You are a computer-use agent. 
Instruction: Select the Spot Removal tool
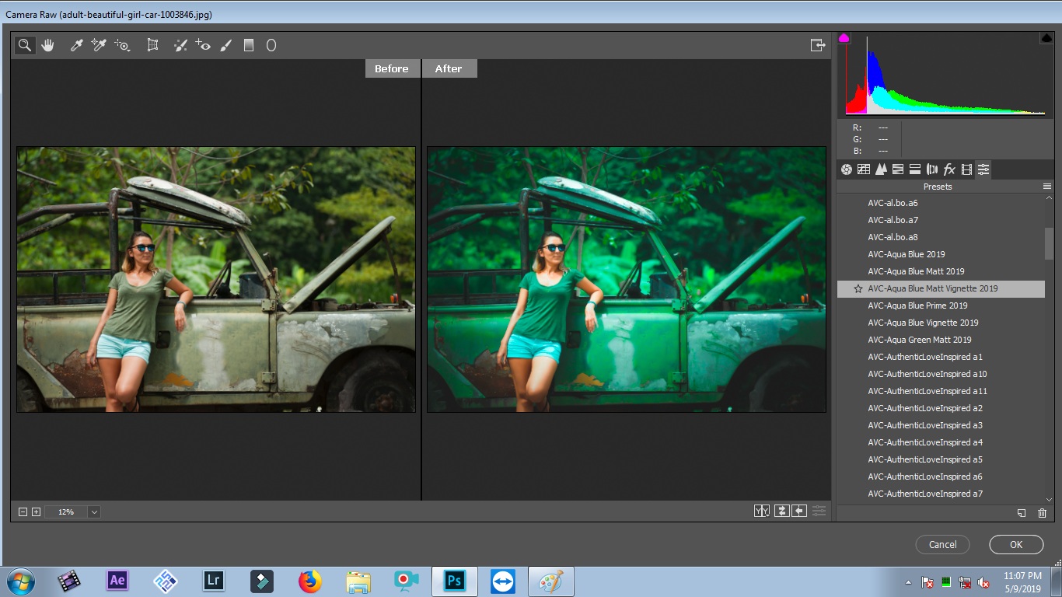click(x=180, y=45)
